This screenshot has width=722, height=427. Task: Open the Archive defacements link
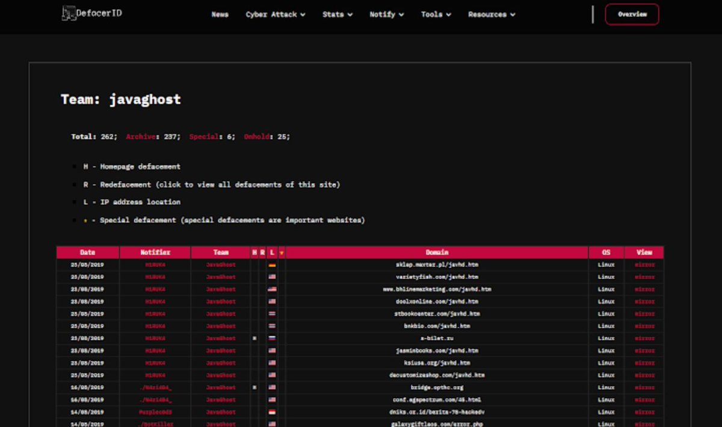click(140, 137)
